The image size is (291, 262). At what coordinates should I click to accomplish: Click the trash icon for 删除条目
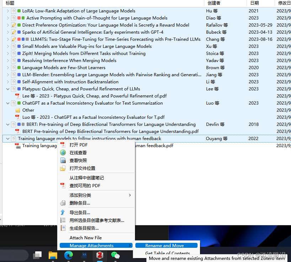(x=63, y=203)
